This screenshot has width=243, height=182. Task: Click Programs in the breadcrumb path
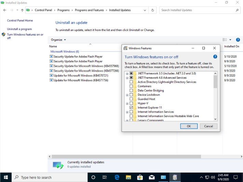[x=63, y=10]
